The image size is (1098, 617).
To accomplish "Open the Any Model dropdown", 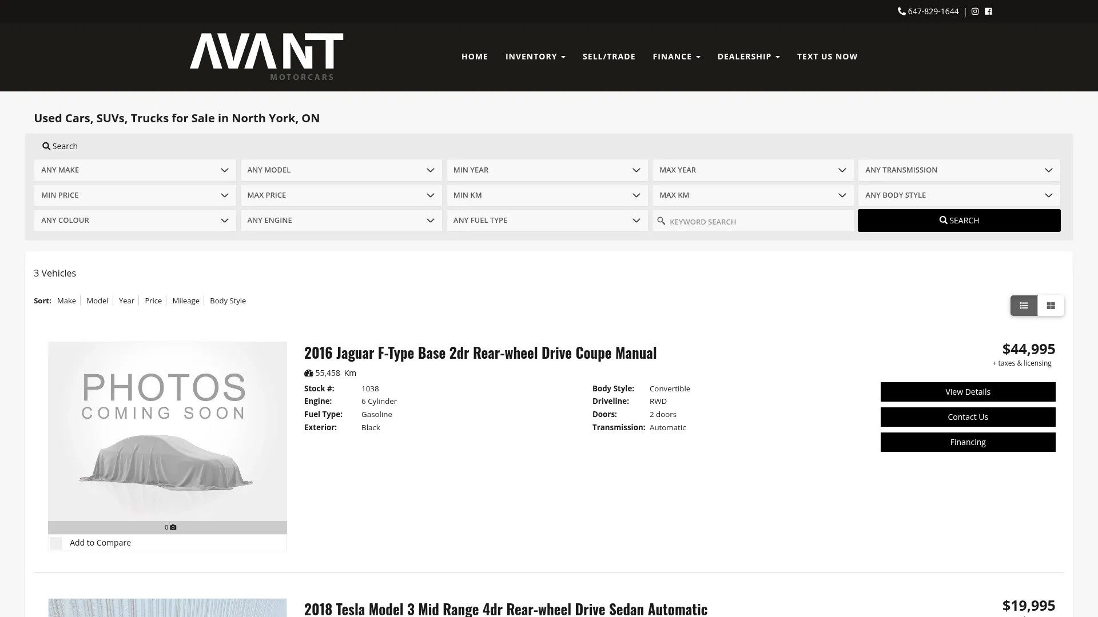I will (341, 170).
